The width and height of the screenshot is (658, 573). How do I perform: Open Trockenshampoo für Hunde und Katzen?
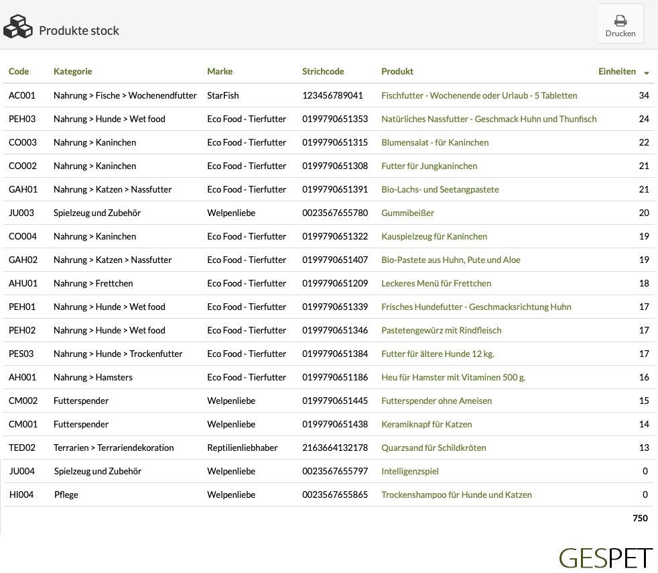click(456, 495)
